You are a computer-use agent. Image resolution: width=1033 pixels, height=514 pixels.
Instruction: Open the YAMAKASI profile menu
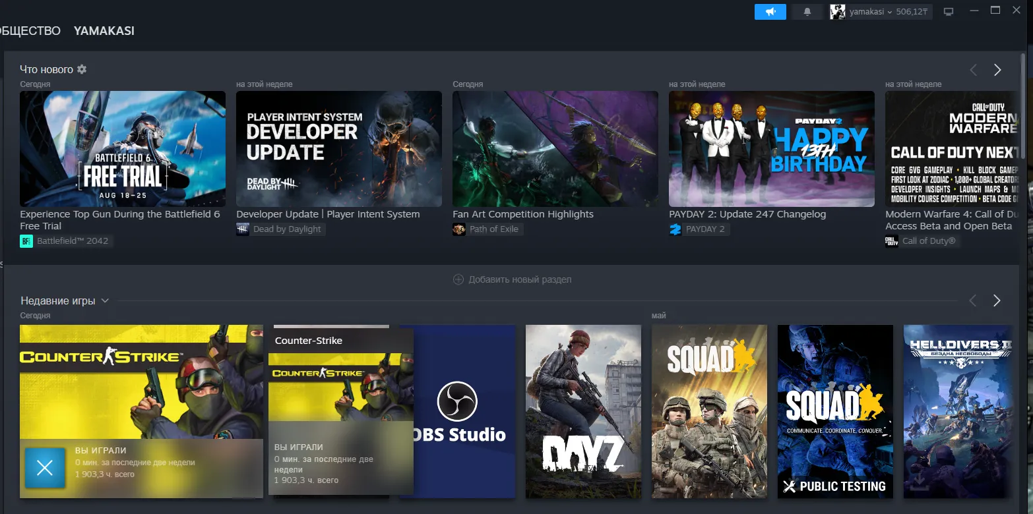104,31
